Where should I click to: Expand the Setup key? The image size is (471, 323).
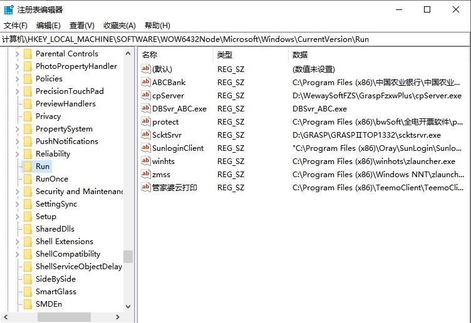click(17, 217)
